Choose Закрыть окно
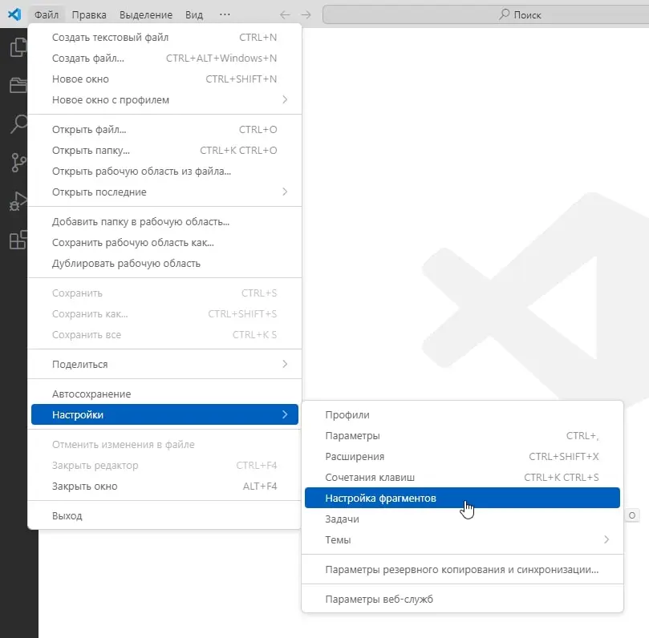Image resolution: width=649 pixels, height=638 pixels. point(164,487)
